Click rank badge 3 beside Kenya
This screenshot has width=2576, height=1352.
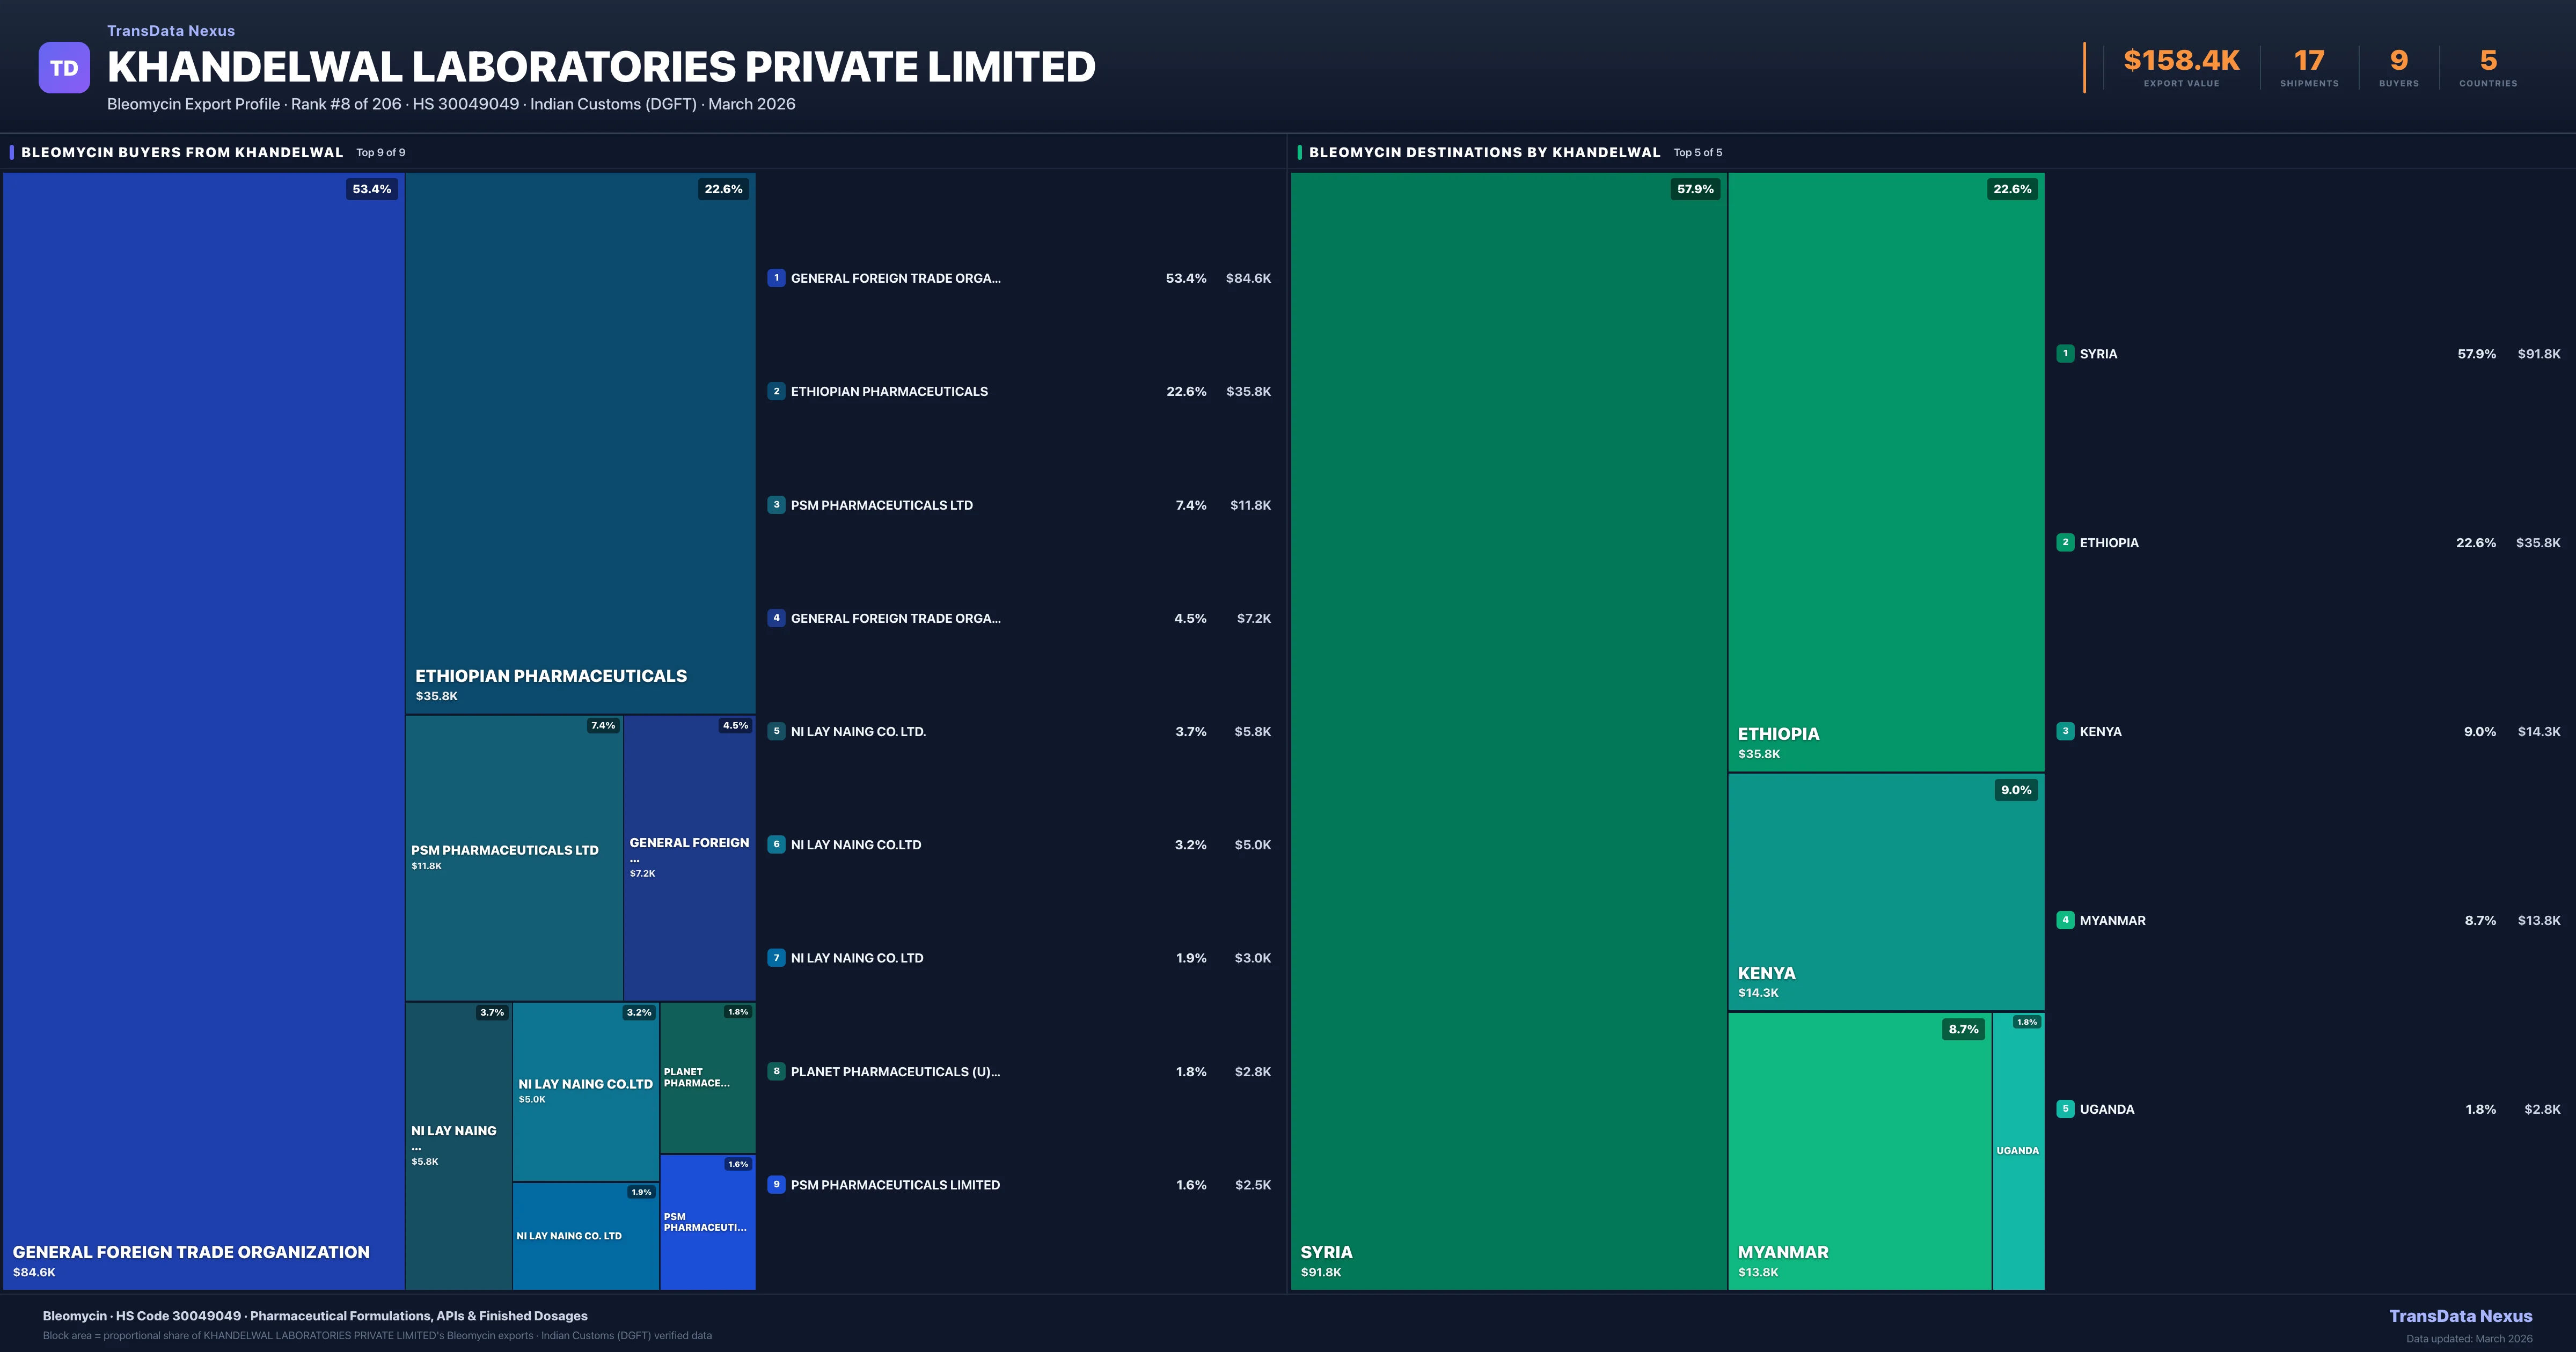coord(2065,731)
